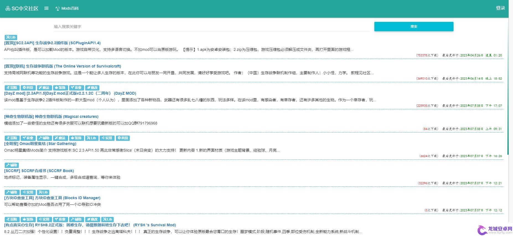The image size is (513, 236).
Task: Open 方块ID查重工具 (Blocks ID Manager) post
Action: (52, 198)
